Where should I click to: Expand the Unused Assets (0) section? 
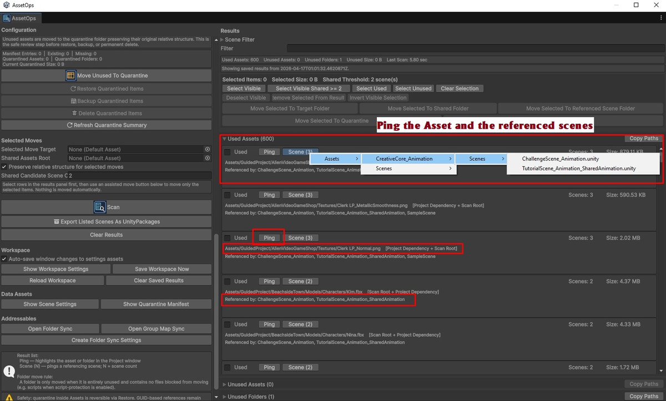click(224, 384)
